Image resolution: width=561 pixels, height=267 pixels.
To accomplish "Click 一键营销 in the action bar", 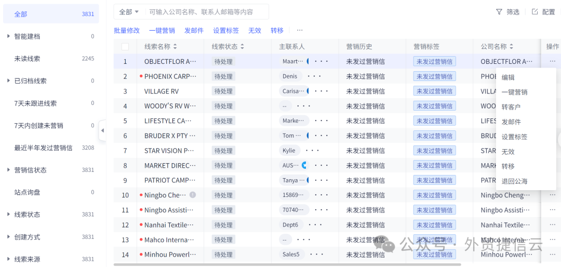I will (162, 31).
